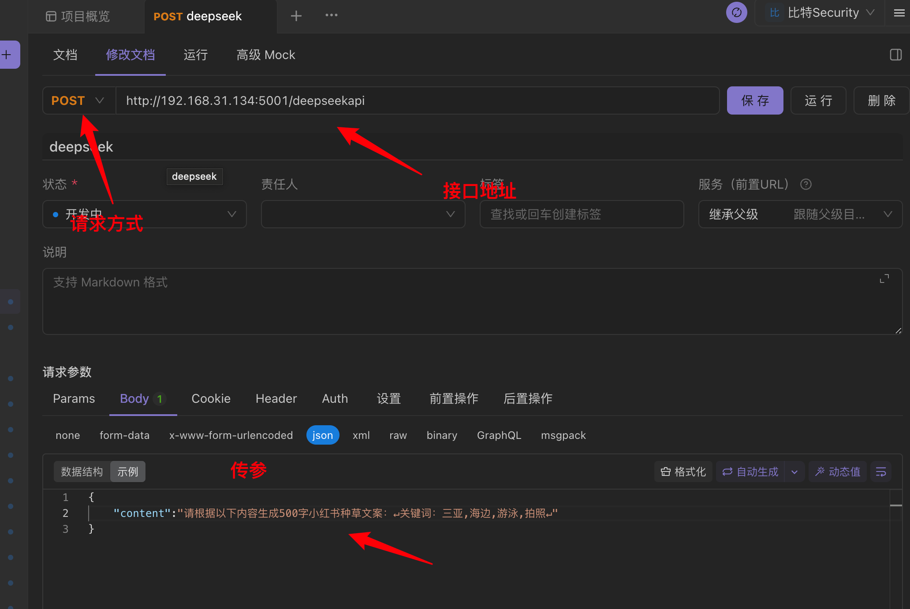Open the tab overflow three-dots menu
The width and height of the screenshot is (910, 609).
[x=331, y=15]
